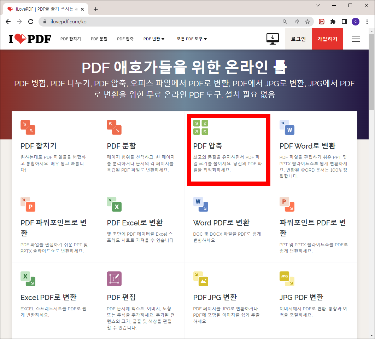Open the PDF 분할 split tool icon

(x=114, y=127)
